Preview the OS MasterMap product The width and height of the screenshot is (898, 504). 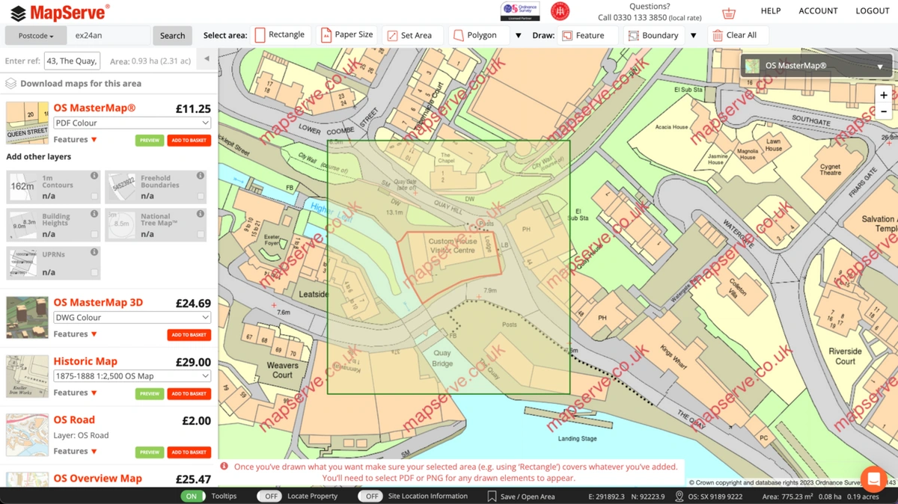pos(150,141)
